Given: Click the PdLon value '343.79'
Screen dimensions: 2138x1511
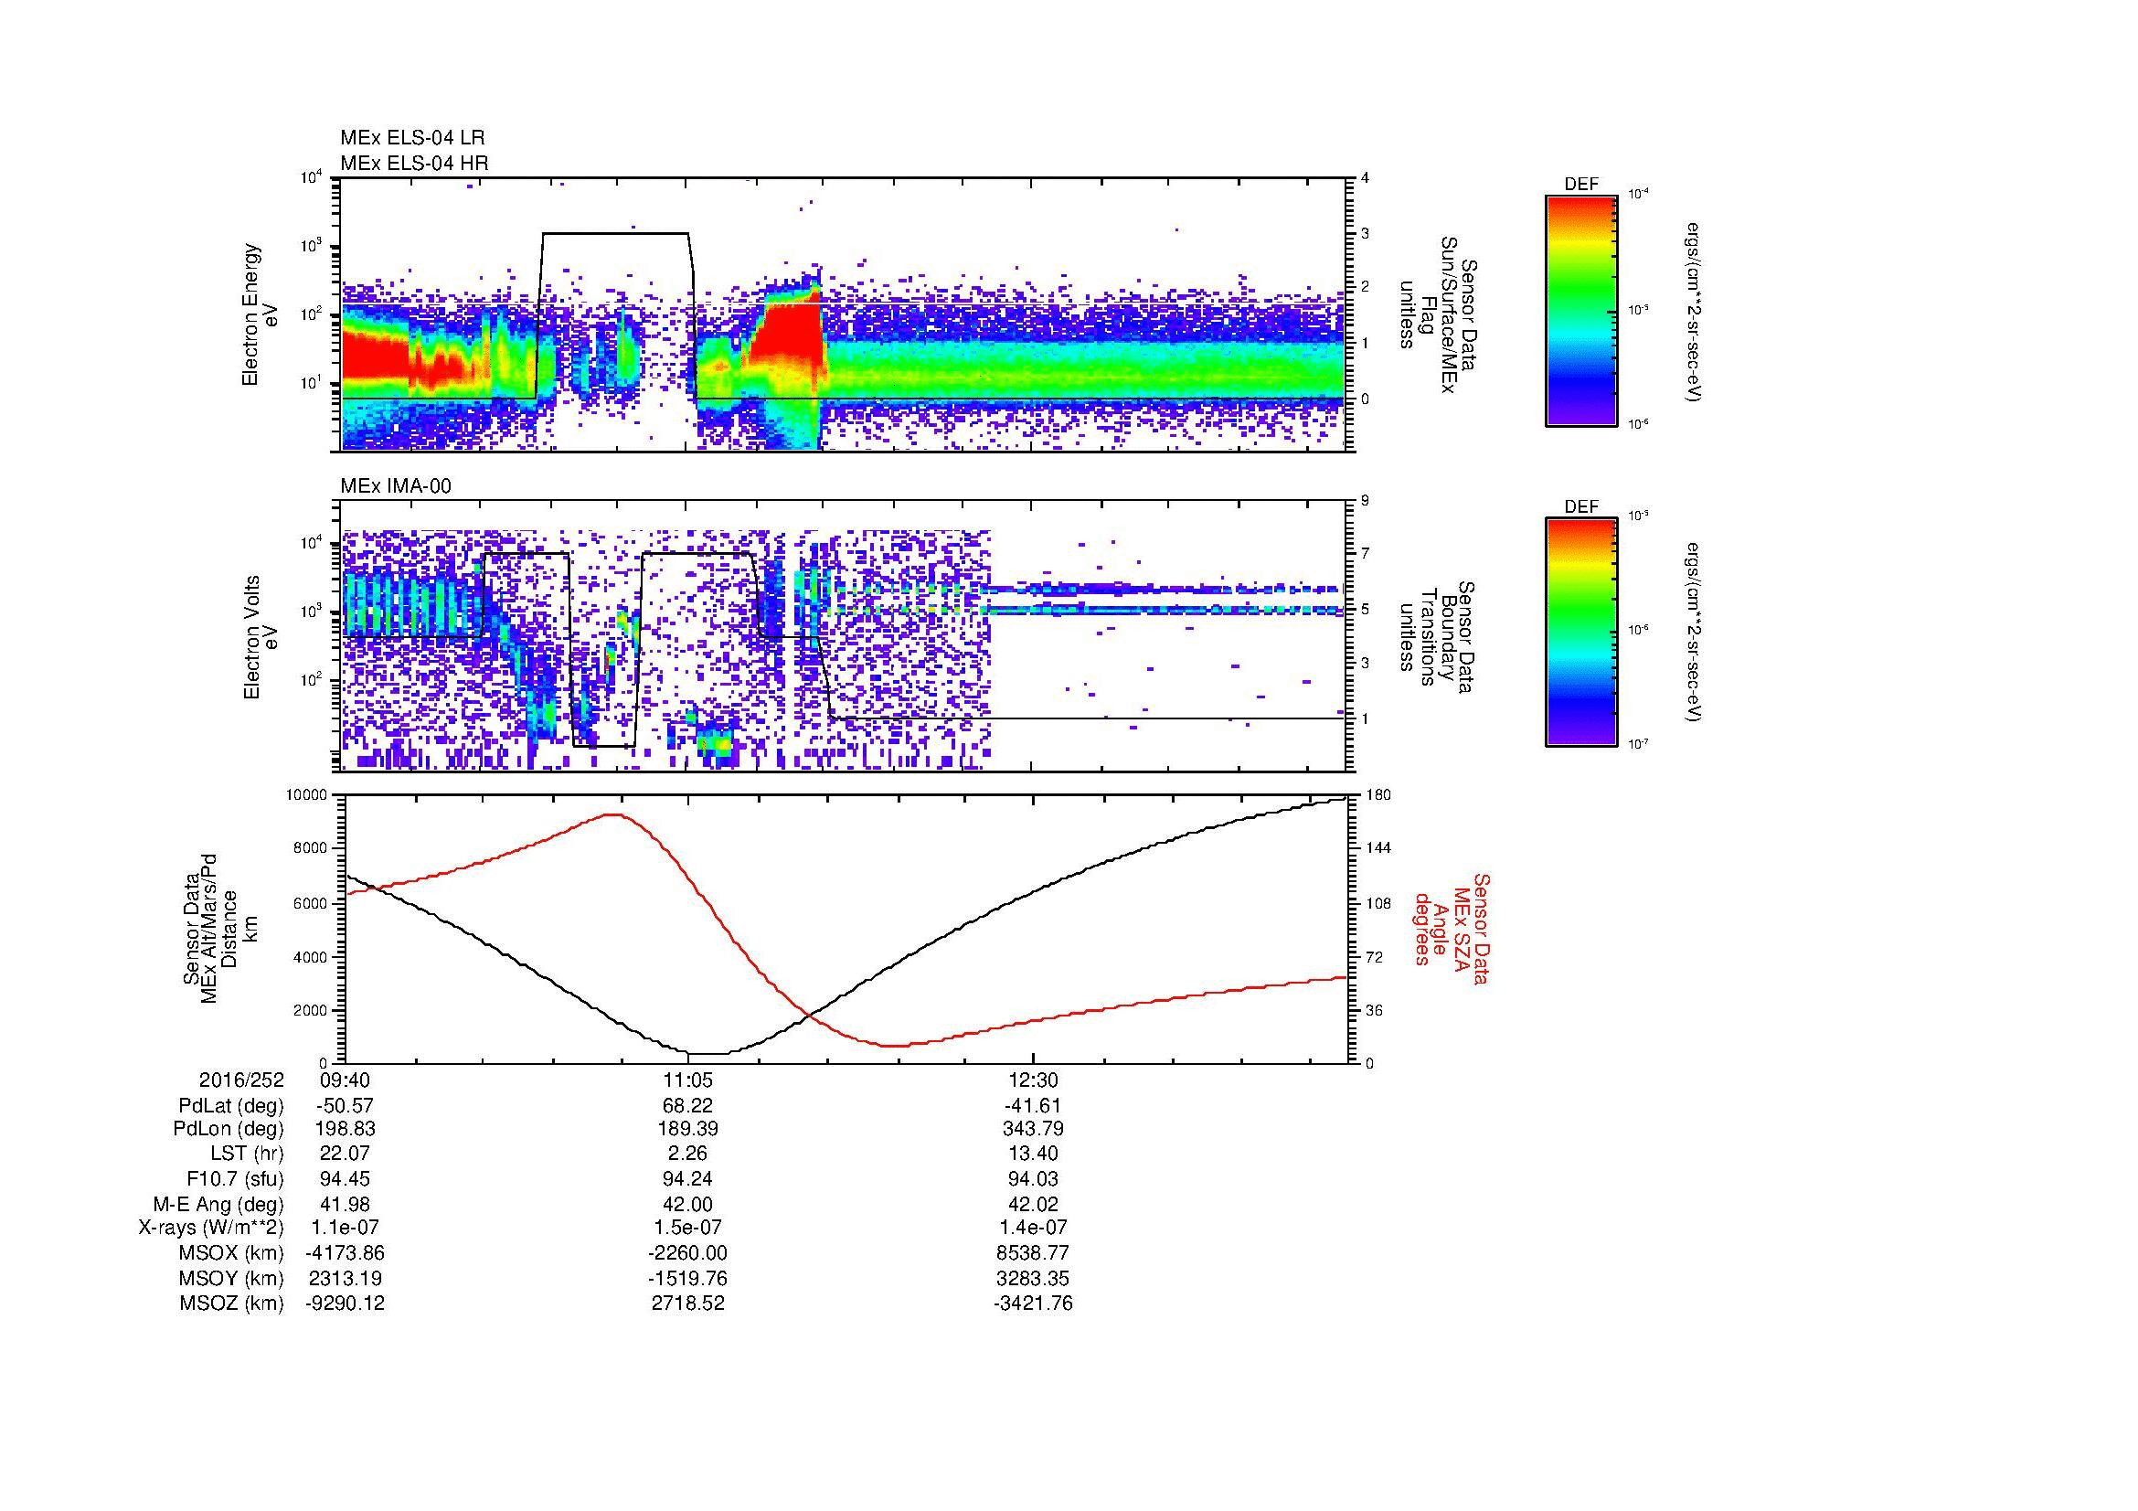Looking at the screenshot, I should tap(1033, 1129).
